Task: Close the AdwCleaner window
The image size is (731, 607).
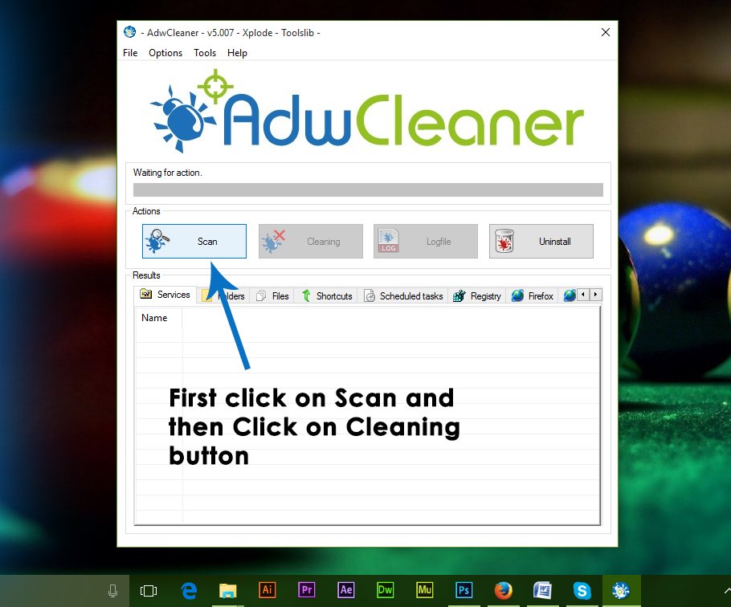Action: (606, 32)
